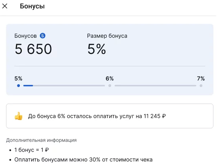Click the 6% label above progress bar
217x164 pixels.
(109, 79)
